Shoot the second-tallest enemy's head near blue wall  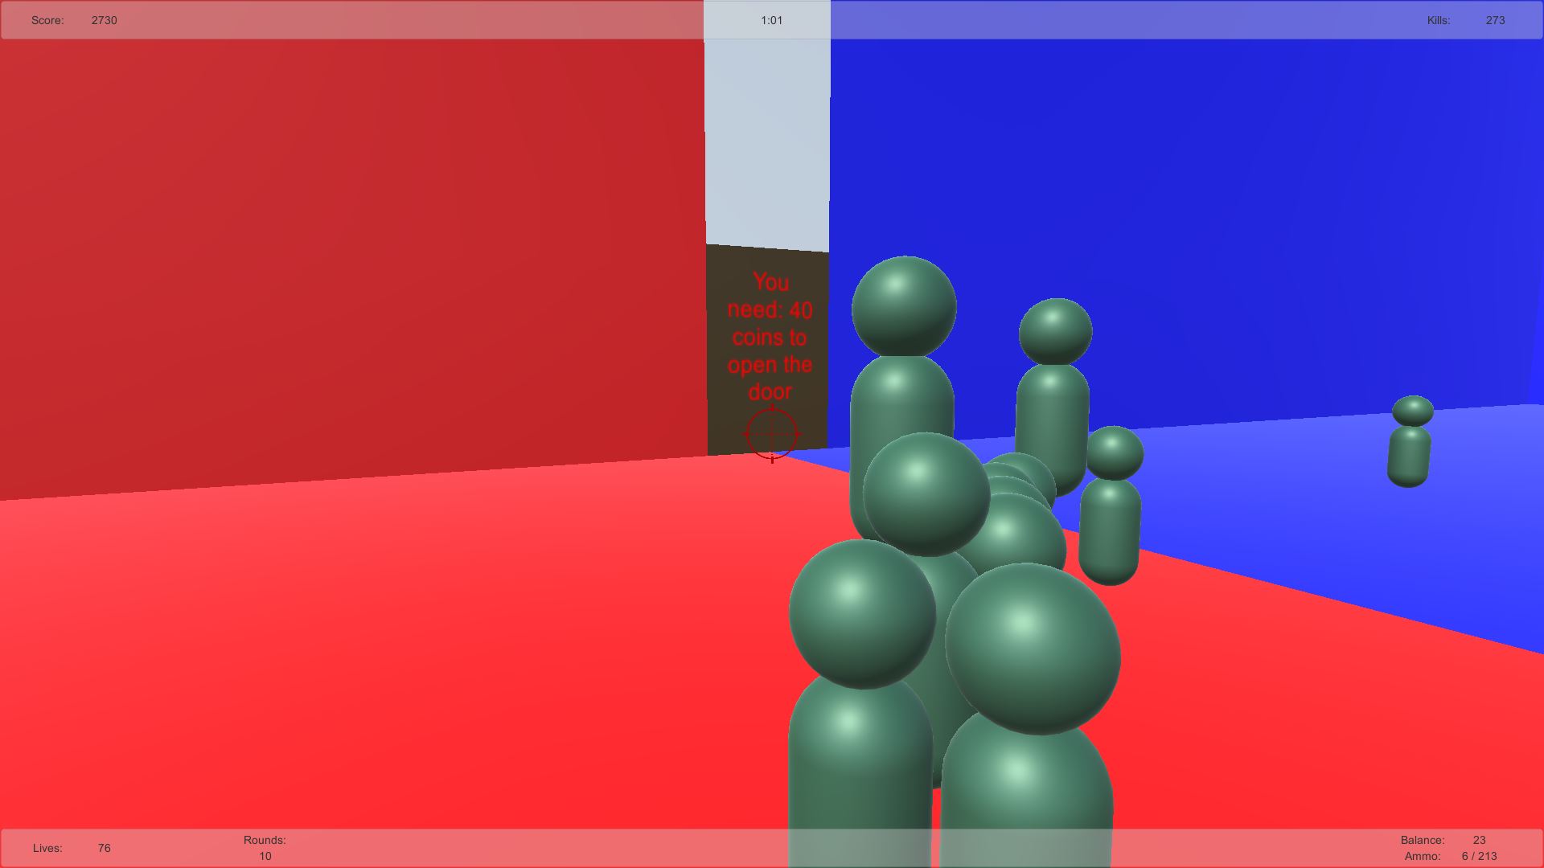[1055, 331]
